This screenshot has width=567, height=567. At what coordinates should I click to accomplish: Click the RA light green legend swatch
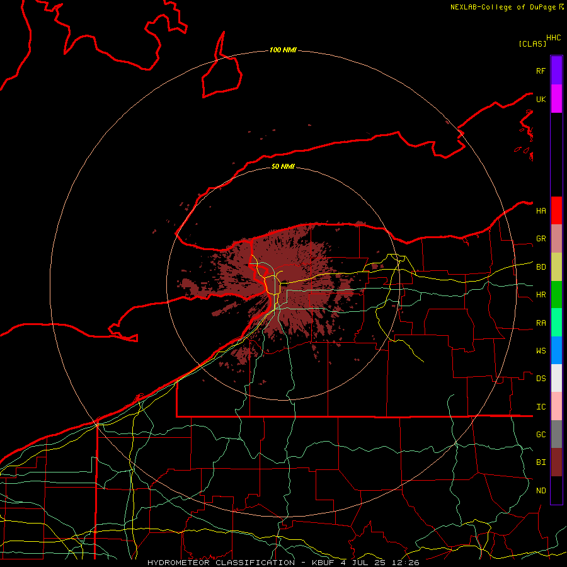point(556,323)
